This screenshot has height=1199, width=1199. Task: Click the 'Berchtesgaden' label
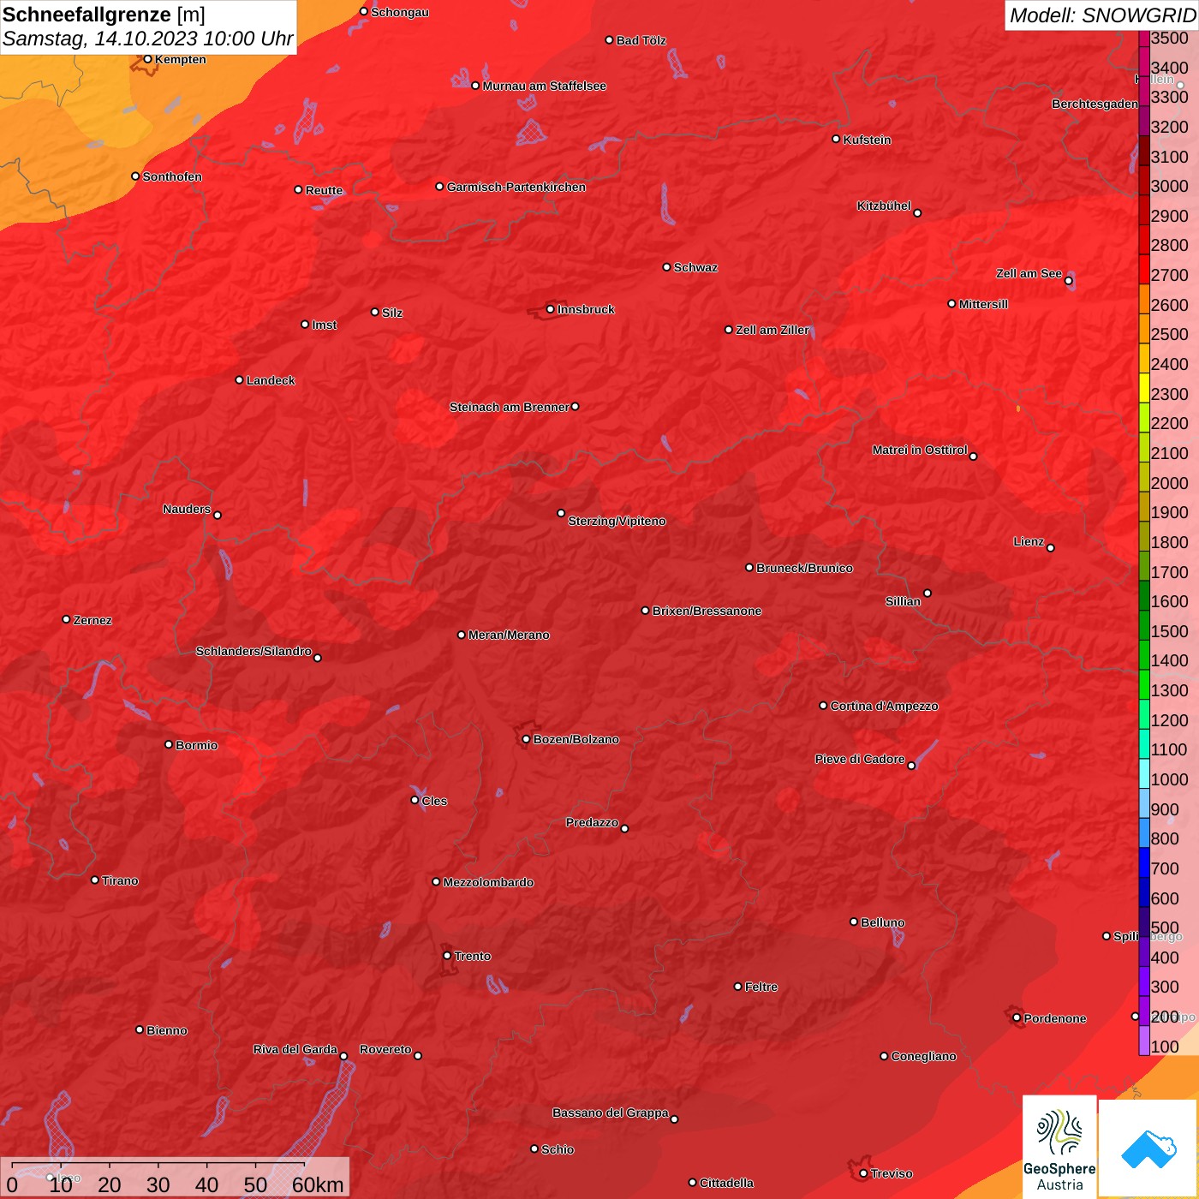(x=1095, y=104)
